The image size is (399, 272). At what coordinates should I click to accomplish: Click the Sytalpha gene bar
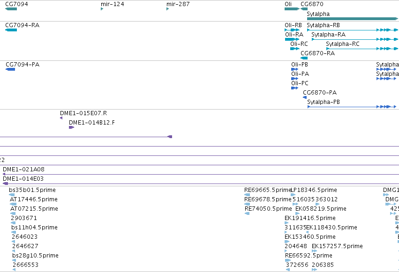353,19
